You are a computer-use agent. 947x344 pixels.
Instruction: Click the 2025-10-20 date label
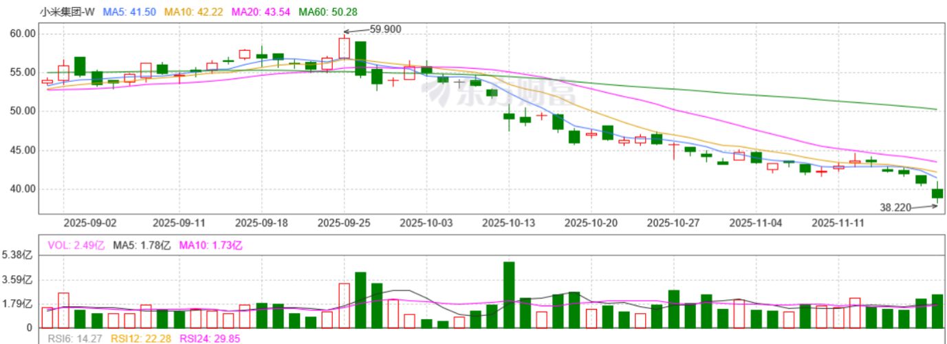pyautogui.click(x=591, y=223)
